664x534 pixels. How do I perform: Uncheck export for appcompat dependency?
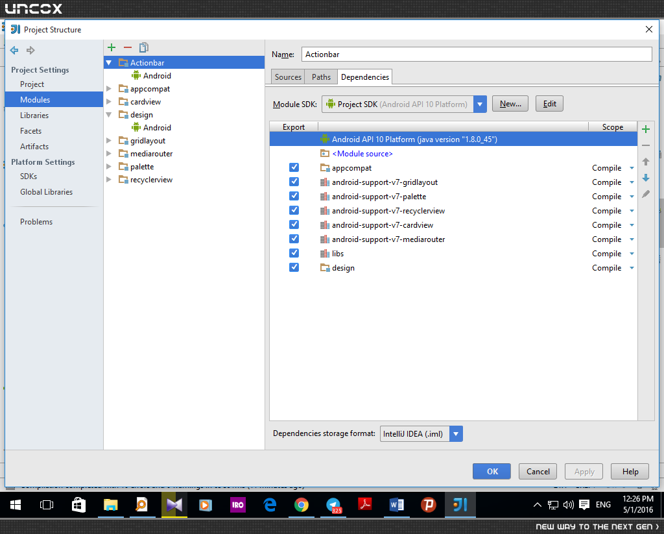coord(294,168)
